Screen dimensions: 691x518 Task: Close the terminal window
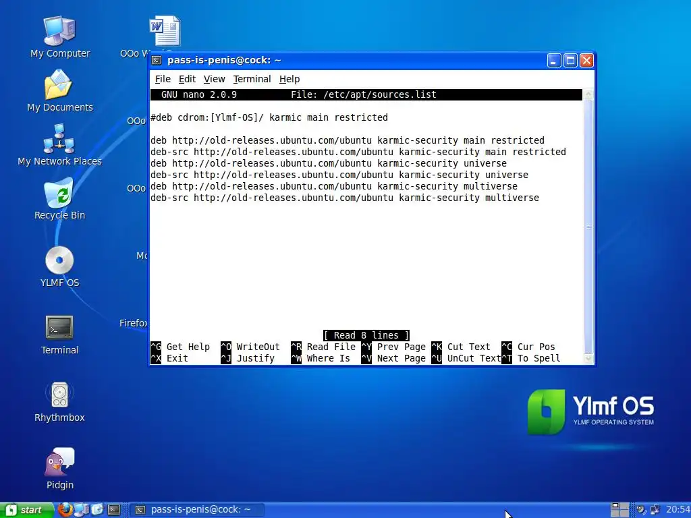tap(586, 60)
